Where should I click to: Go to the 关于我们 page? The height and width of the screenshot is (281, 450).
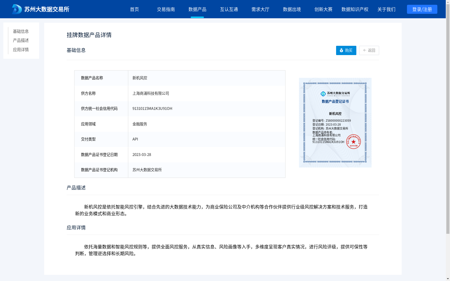(x=386, y=9)
